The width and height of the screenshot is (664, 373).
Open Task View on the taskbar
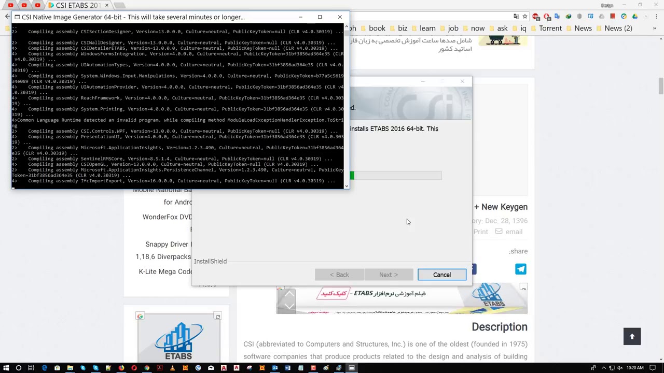click(31, 368)
